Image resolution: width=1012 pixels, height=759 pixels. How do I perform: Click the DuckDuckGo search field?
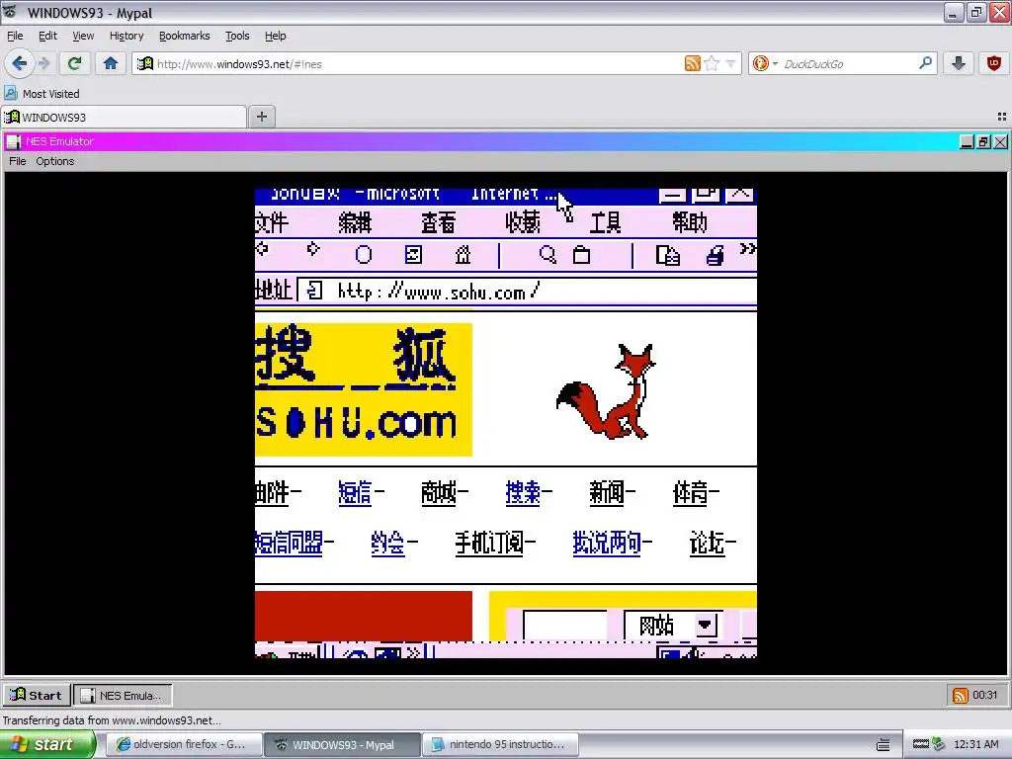pos(848,64)
